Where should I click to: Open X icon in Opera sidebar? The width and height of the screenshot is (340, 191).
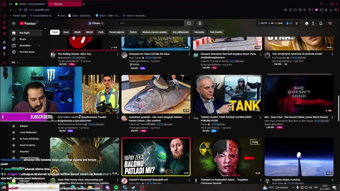(x=4, y=54)
